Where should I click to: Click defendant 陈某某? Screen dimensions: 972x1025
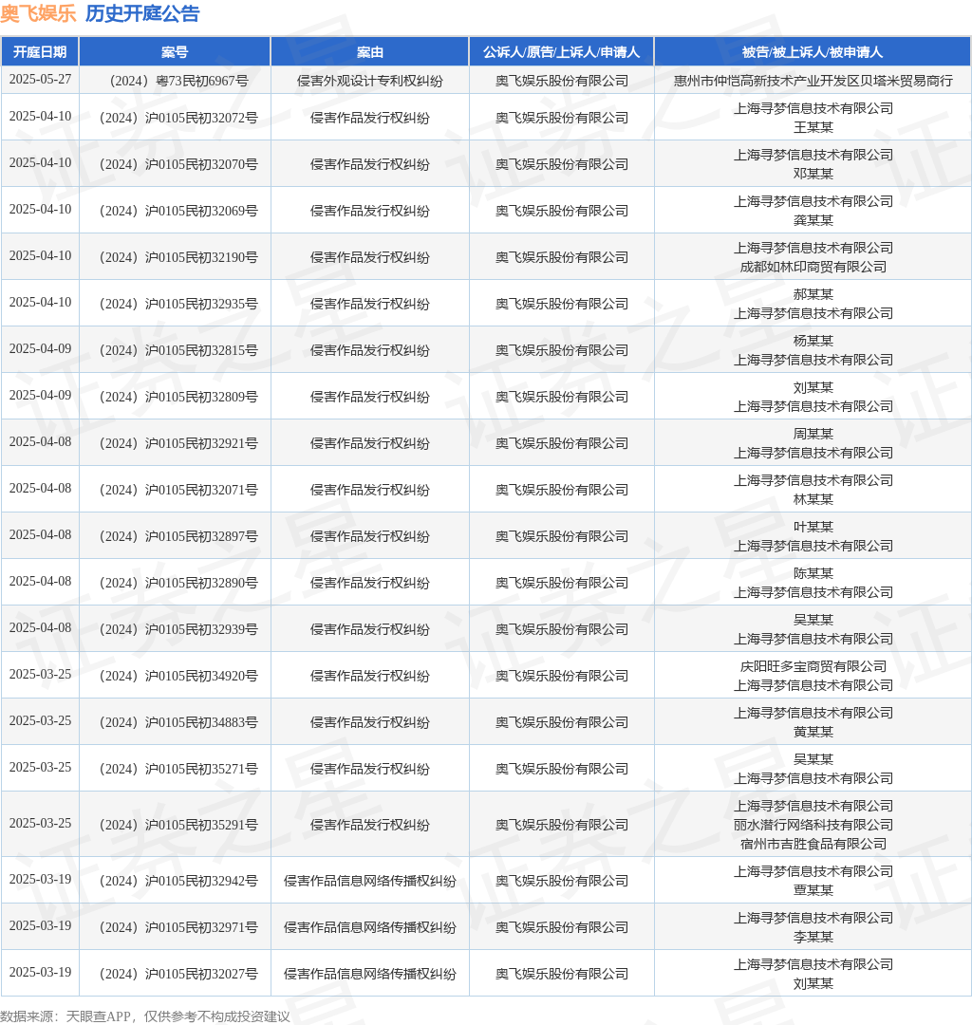[x=813, y=572]
